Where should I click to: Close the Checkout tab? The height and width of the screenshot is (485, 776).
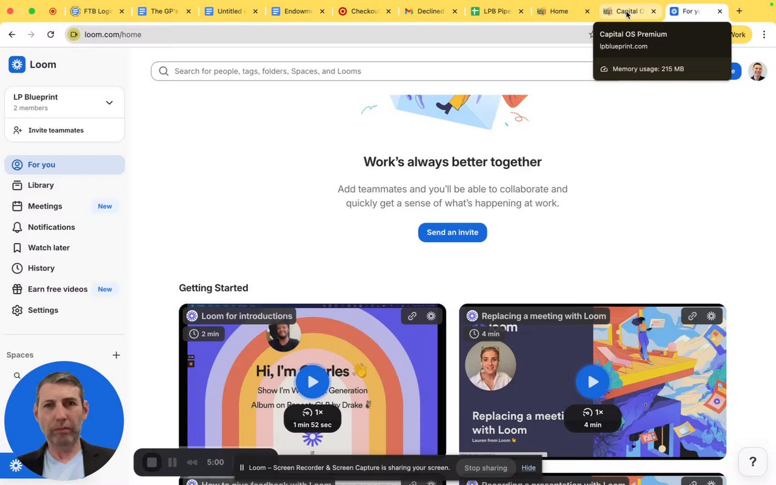[x=388, y=11]
